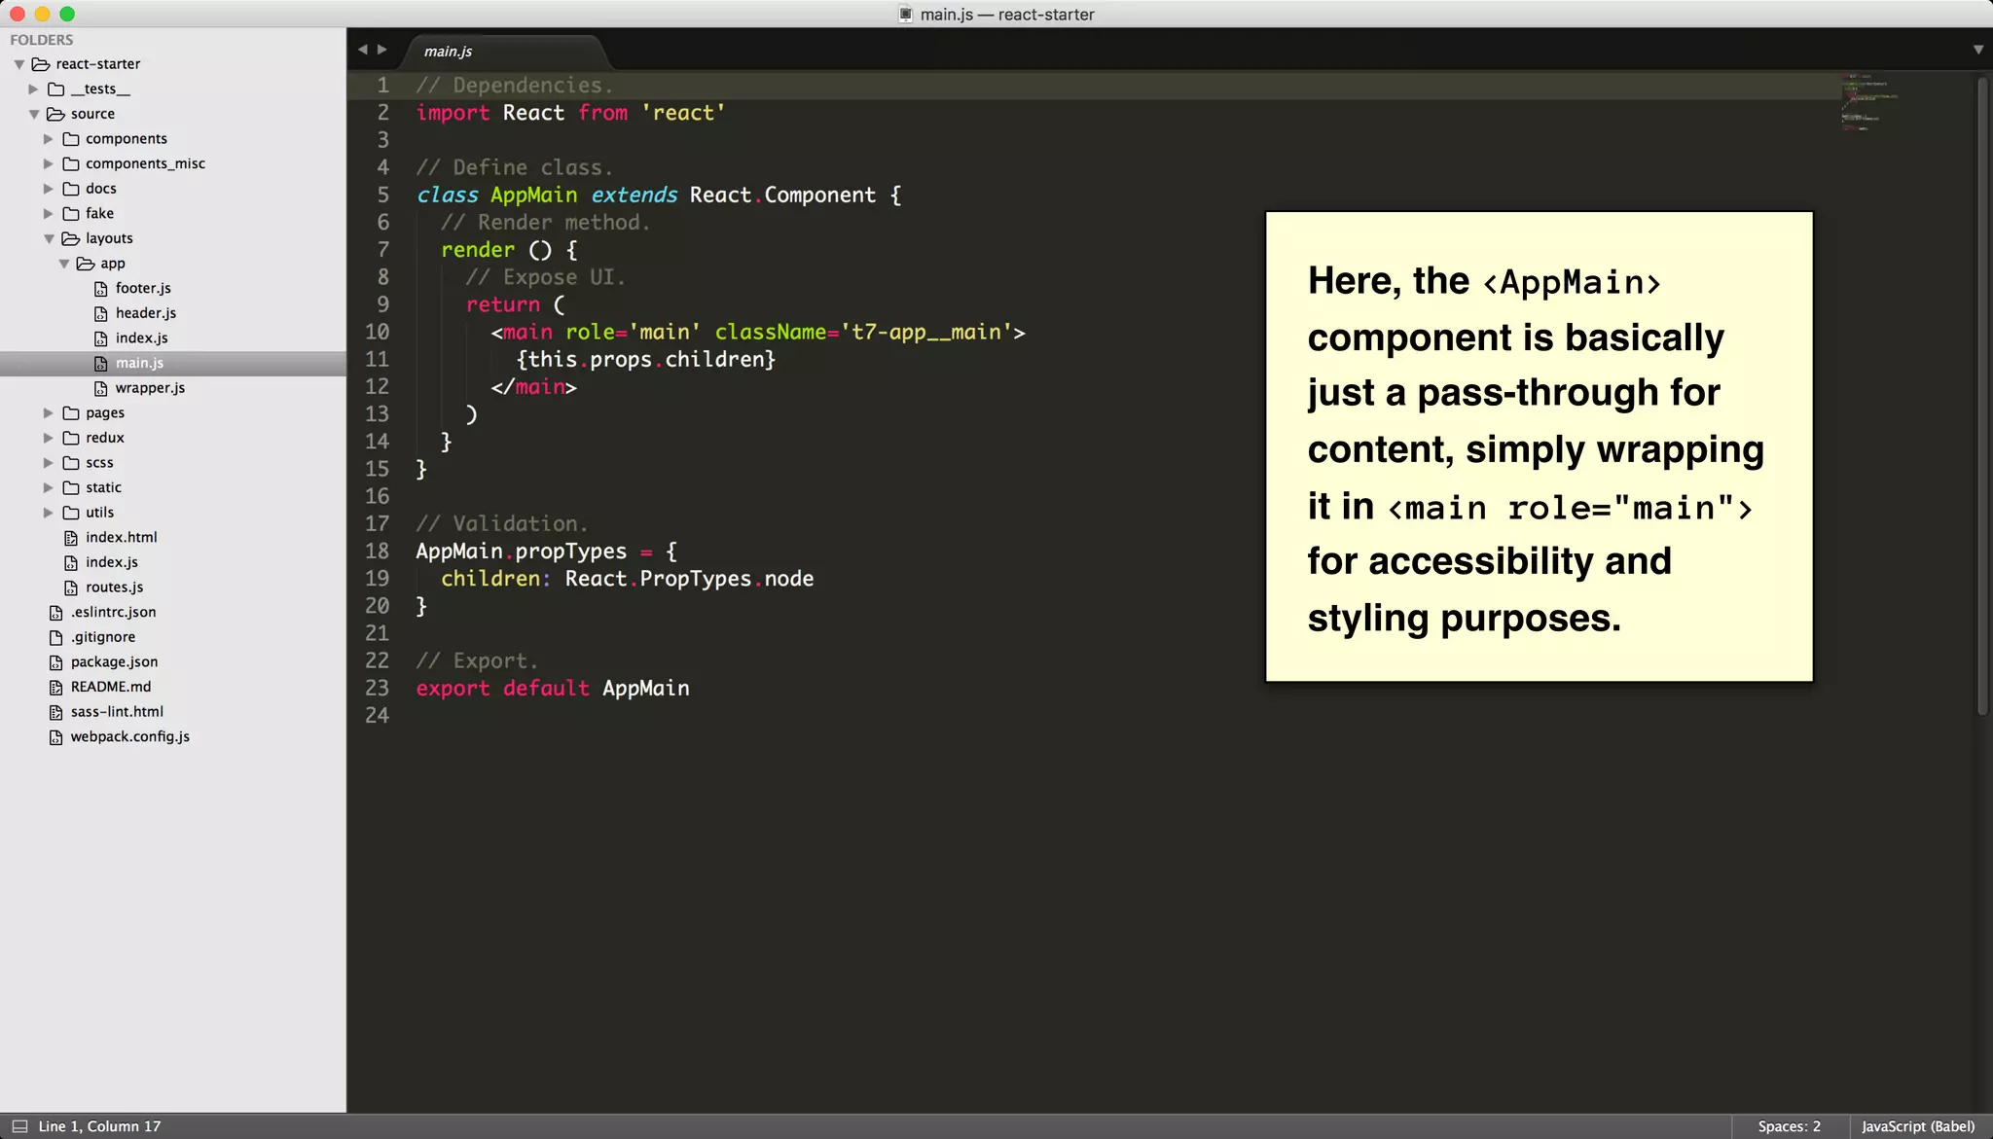Viewport: 1993px width, 1139px height.
Task: Open index.js inside the app folder
Action: click(x=141, y=338)
